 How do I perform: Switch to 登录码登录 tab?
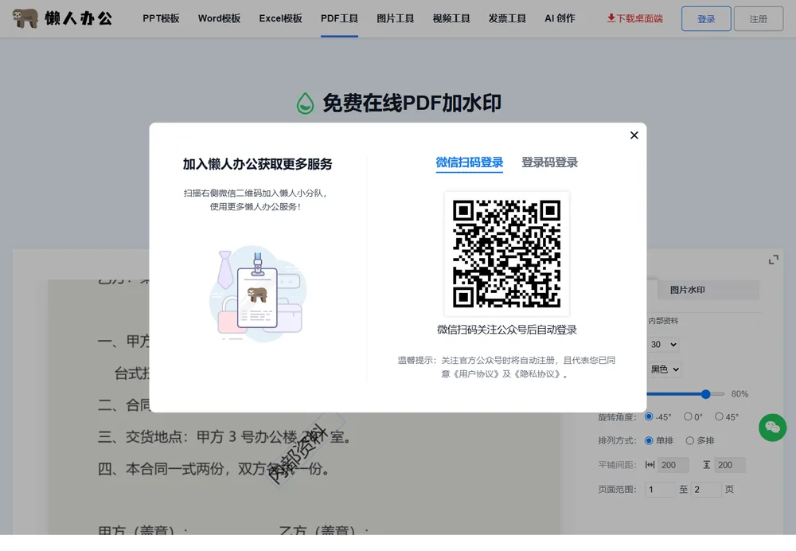tap(549, 162)
